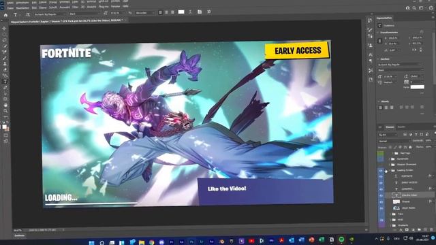Open the search icon at top right
The width and height of the screenshot is (436, 245).
[414, 8]
